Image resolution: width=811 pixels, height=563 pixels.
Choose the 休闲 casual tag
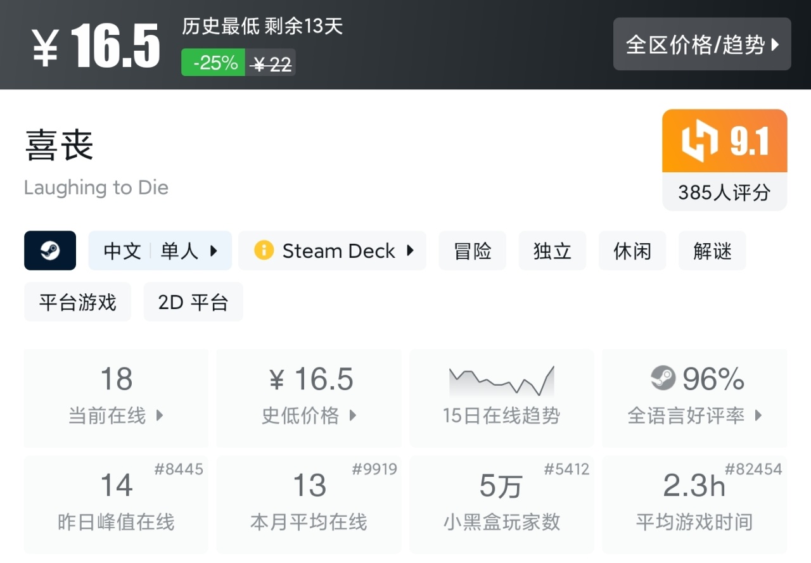[632, 251]
